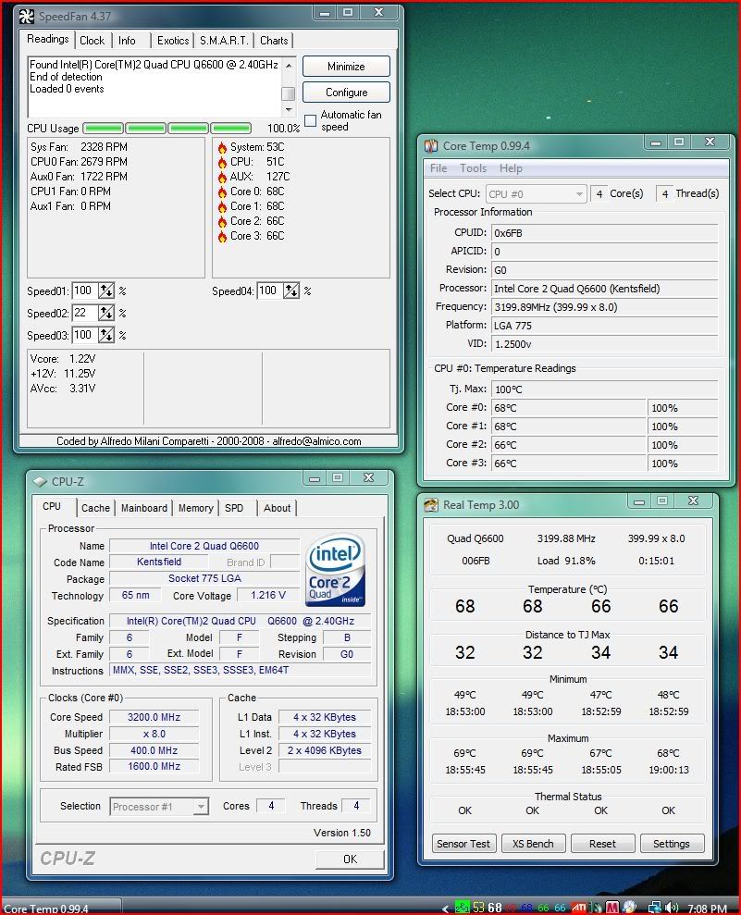The width and height of the screenshot is (741, 915).
Task: Enable the Automatic fan speed checkbox
Action: (311, 121)
